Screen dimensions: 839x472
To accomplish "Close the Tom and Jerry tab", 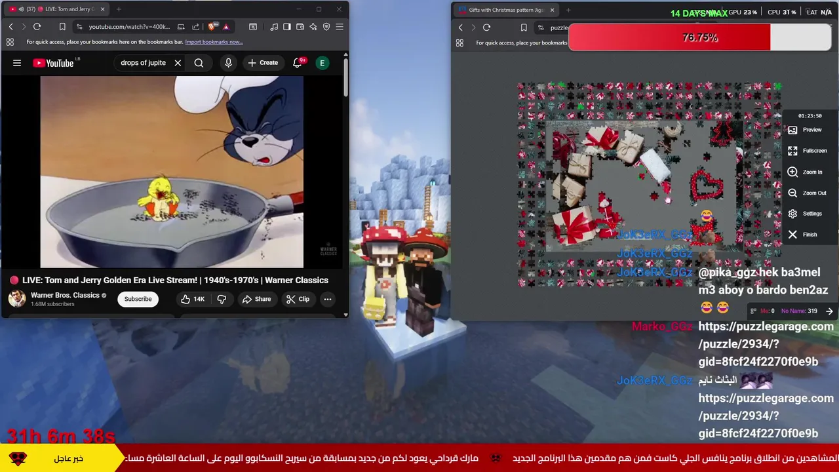I will 102,9.
